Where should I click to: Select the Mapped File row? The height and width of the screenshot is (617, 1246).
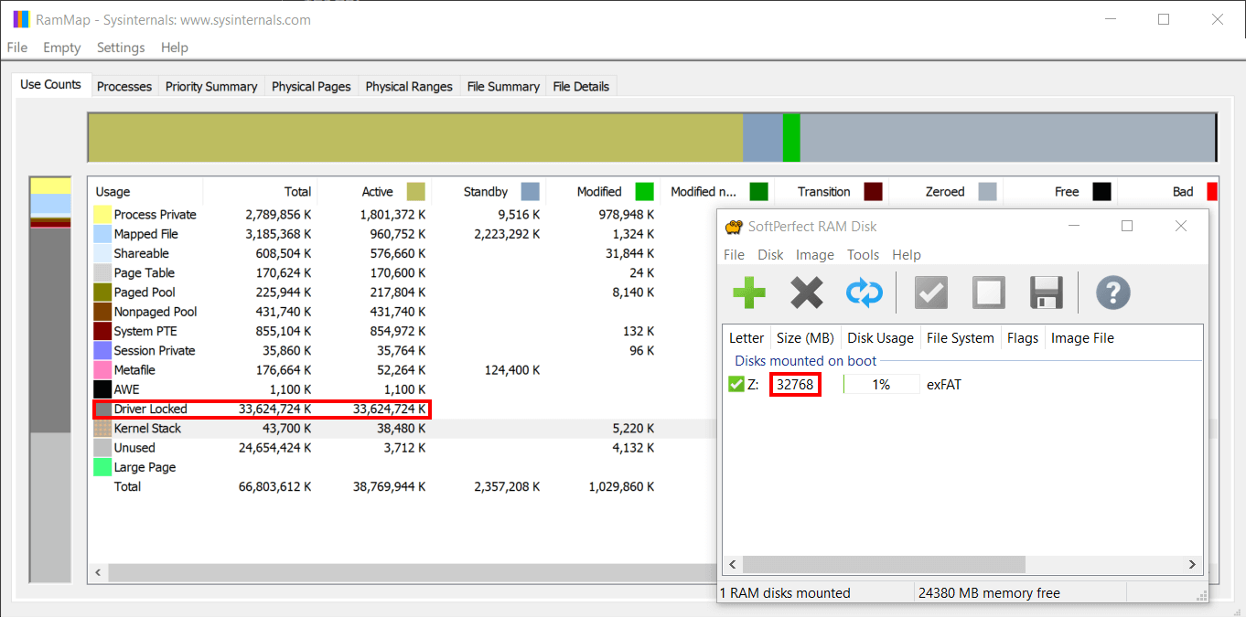tap(403, 234)
